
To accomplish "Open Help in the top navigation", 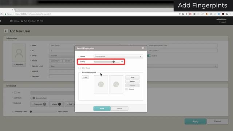I will click(x=40, y=21).
